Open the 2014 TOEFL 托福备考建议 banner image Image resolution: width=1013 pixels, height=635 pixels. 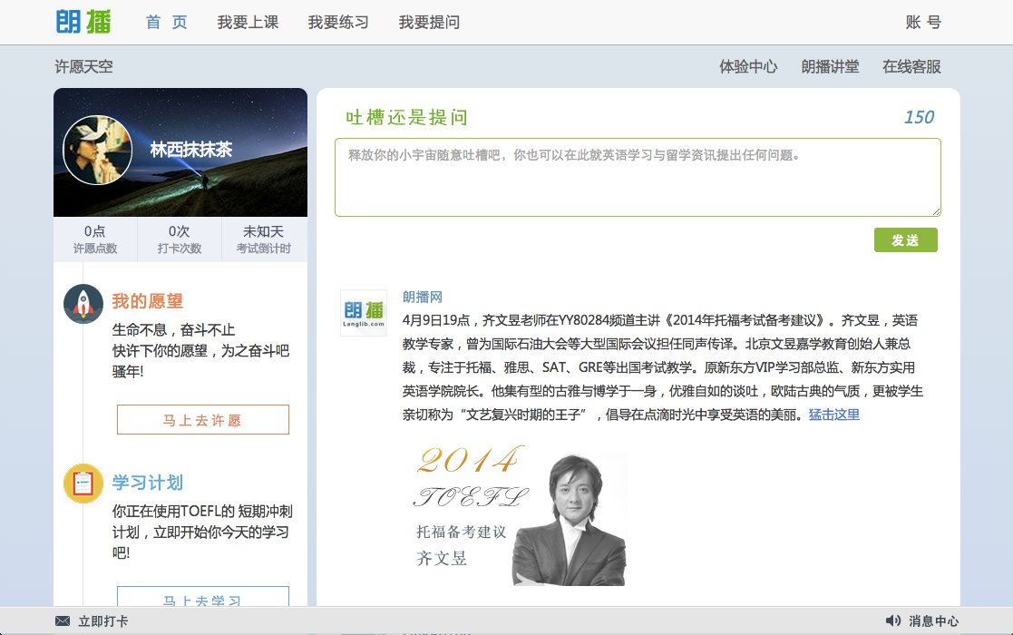point(519,515)
